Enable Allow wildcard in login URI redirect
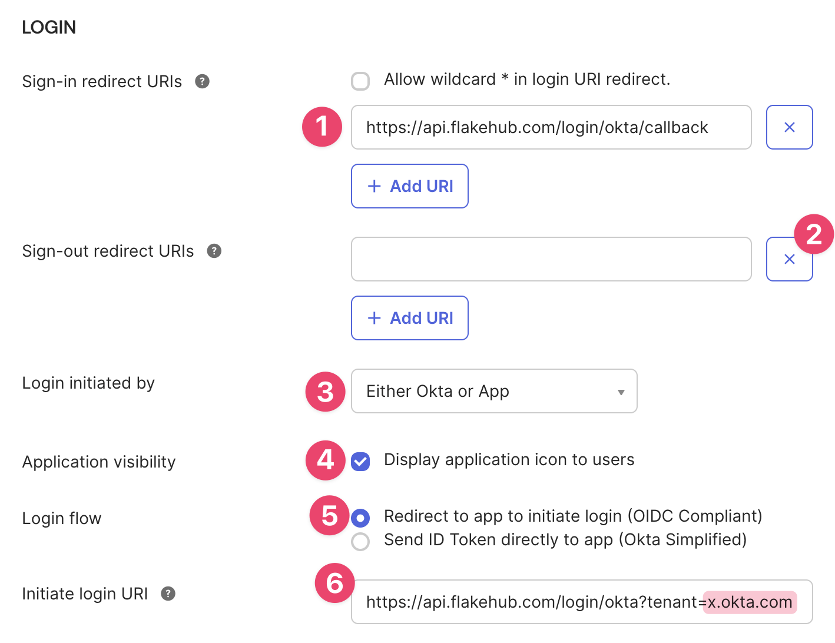The image size is (835, 643). coord(360,81)
